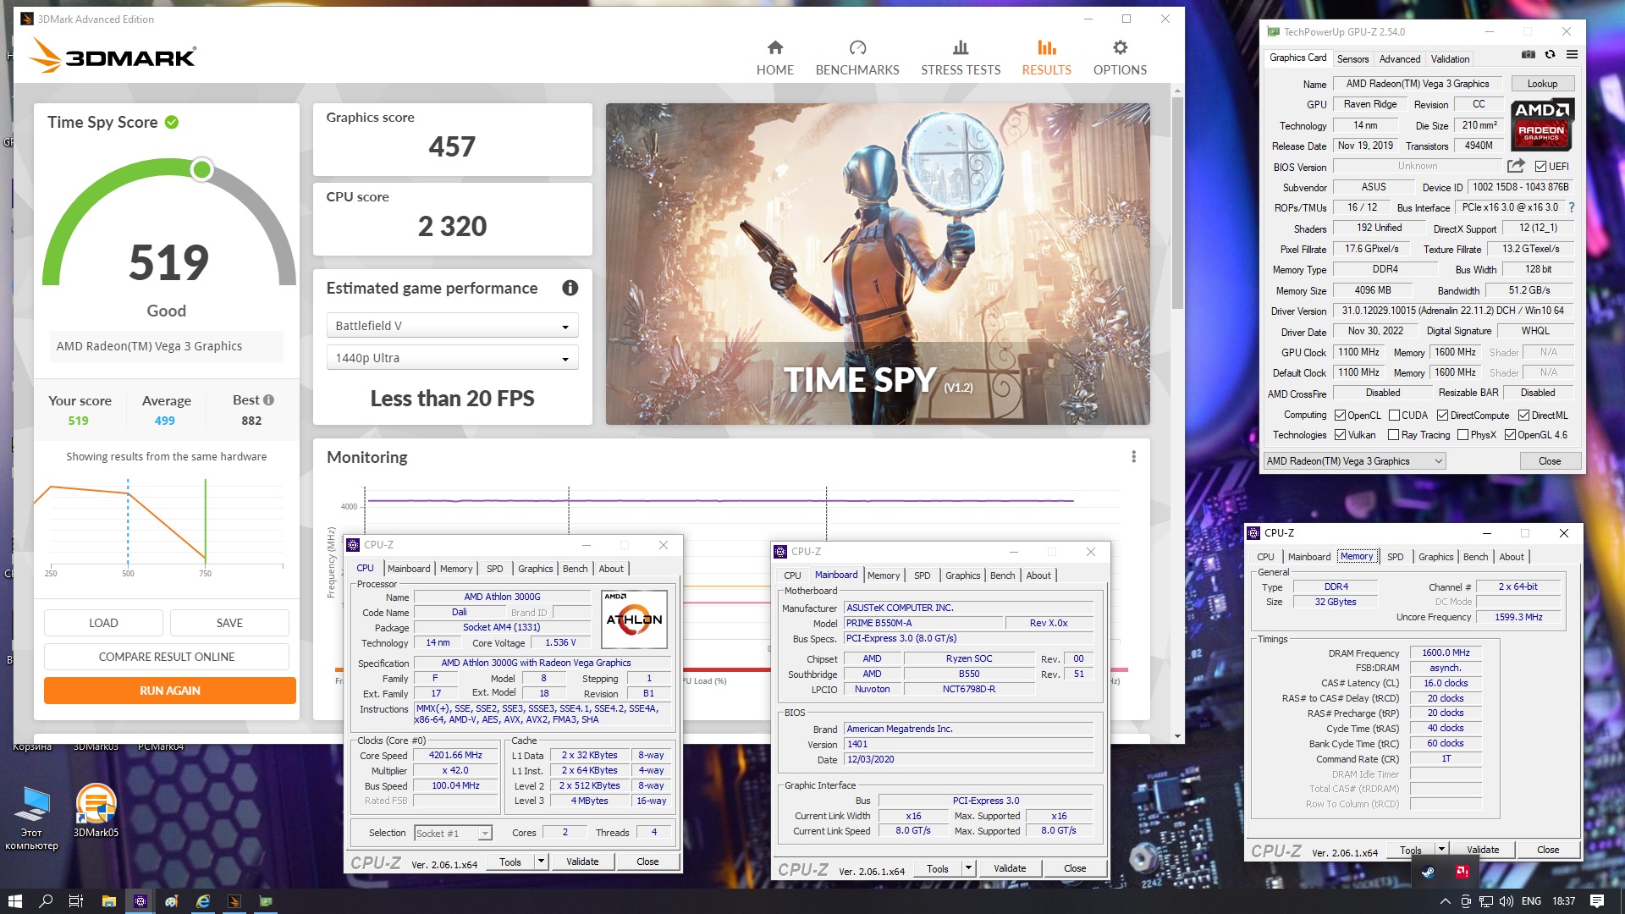
Task: Click the GPU-Z refresh icon
Action: click(1550, 54)
